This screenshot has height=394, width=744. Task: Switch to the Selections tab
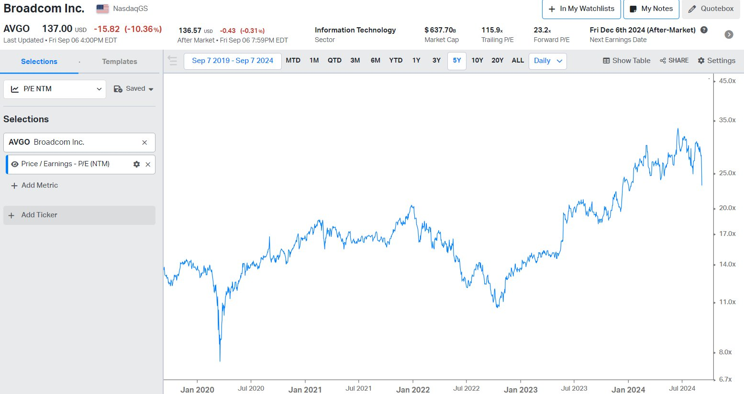pos(39,62)
